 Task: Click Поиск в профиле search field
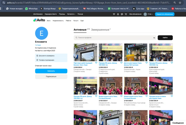click(115, 38)
